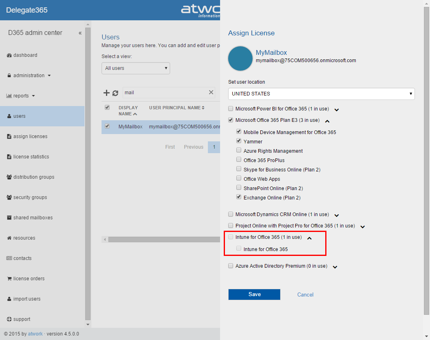Collapse the admin center sidebar

[x=80, y=33]
